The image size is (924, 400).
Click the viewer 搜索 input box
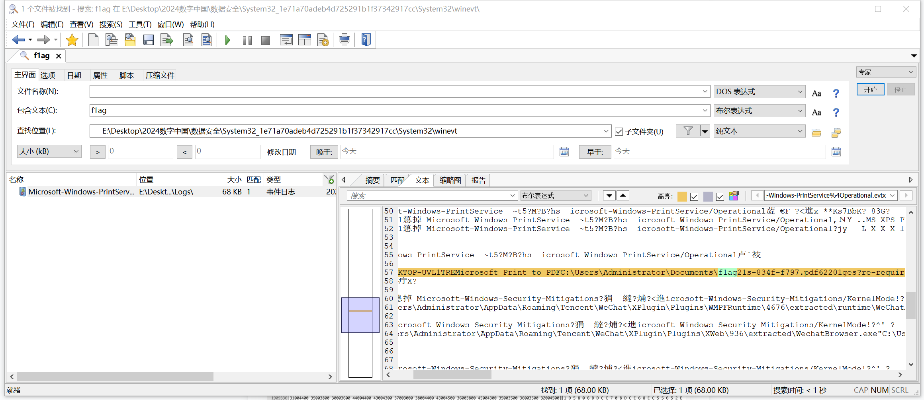(432, 196)
